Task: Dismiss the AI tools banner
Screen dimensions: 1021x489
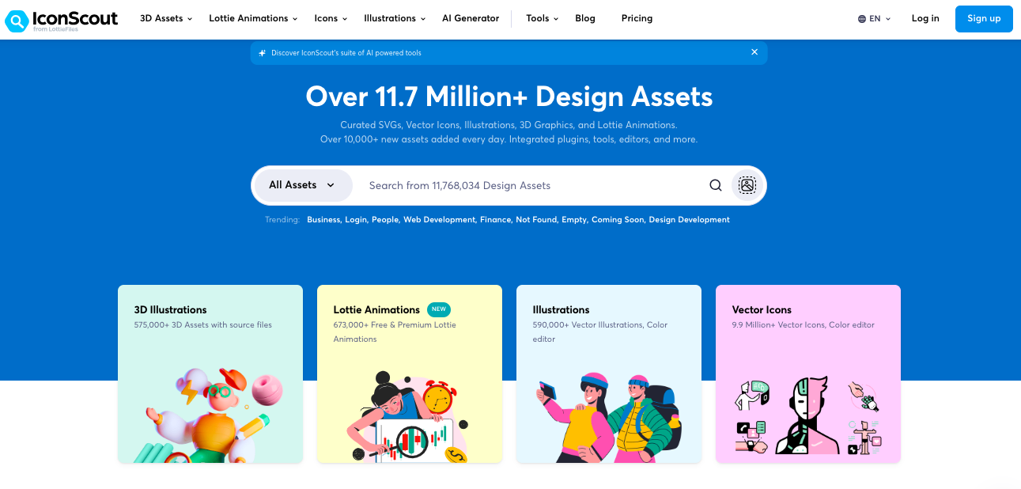Action: (754, 52)
